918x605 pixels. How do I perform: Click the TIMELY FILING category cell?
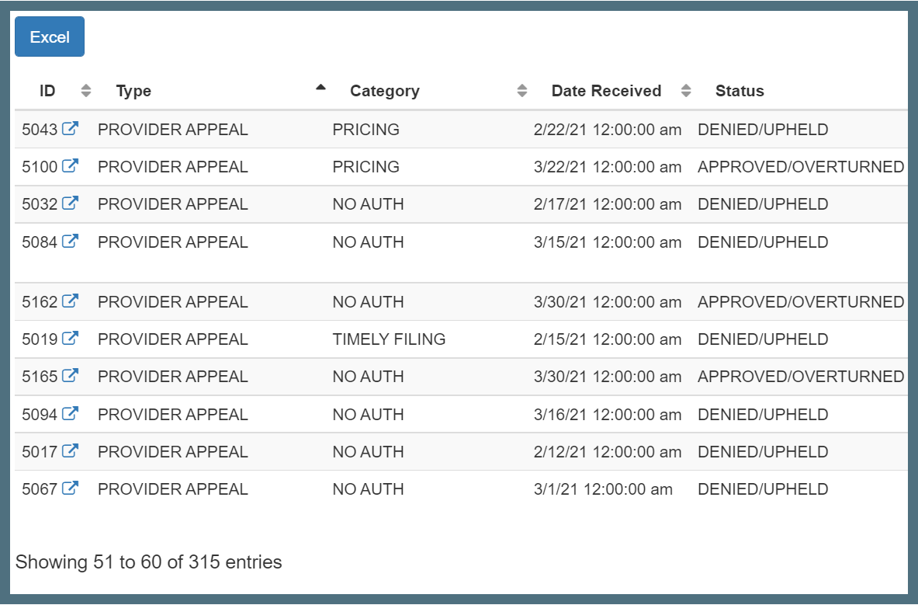coord(389,339)
